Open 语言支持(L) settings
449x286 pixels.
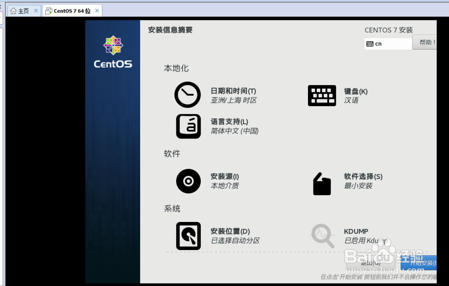click(x=229, y=121)
